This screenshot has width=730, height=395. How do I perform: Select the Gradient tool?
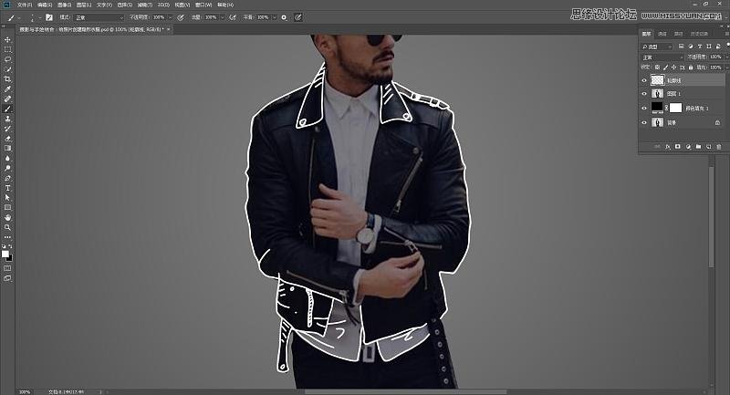(7, 148)
